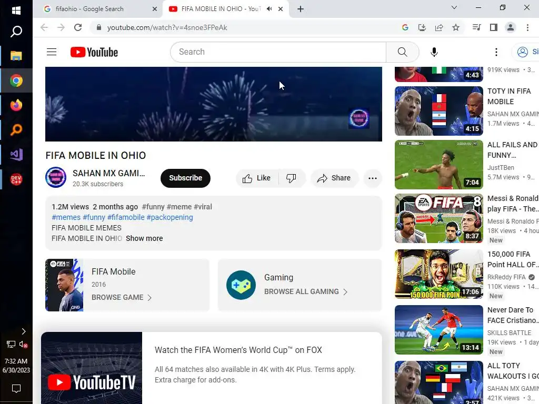
Task: Open a new browser tab
Action: point(301,9)
